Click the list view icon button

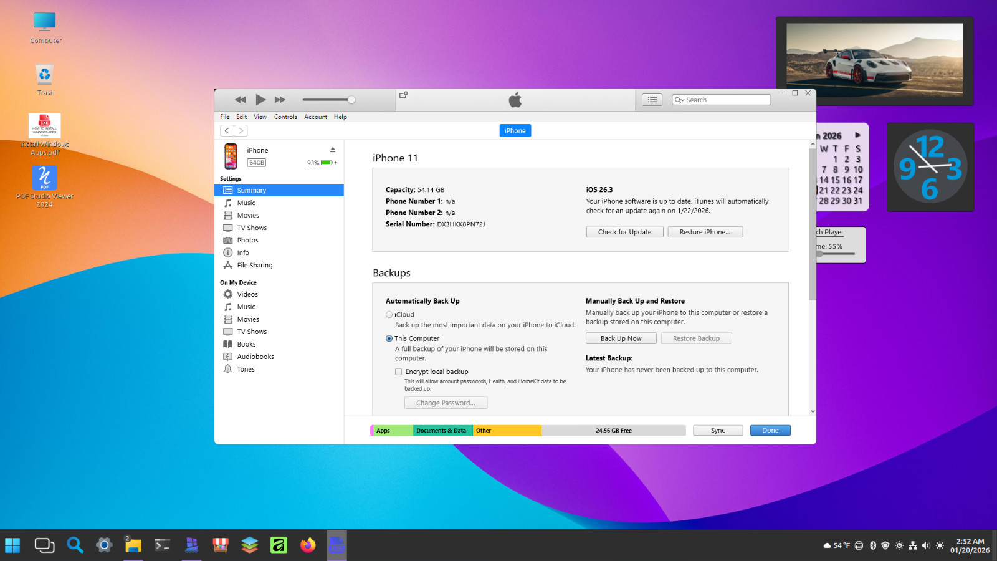pos(652,100)
